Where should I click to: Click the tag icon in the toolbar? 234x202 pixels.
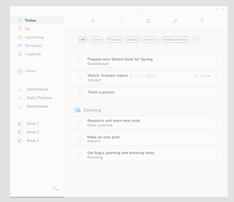tap(201, 21)
